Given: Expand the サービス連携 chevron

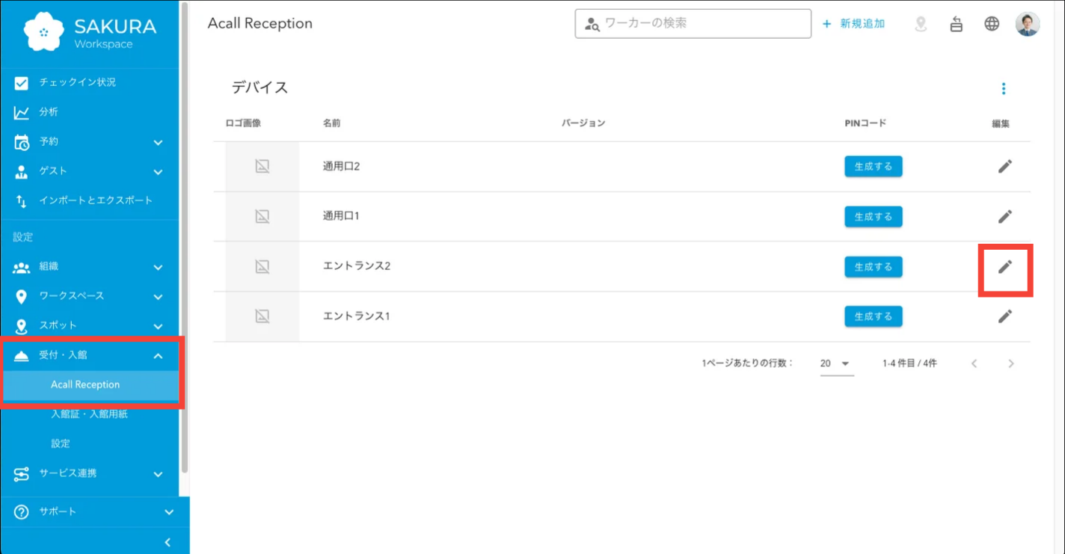Looking at the screenshot, I should [158, 473].
